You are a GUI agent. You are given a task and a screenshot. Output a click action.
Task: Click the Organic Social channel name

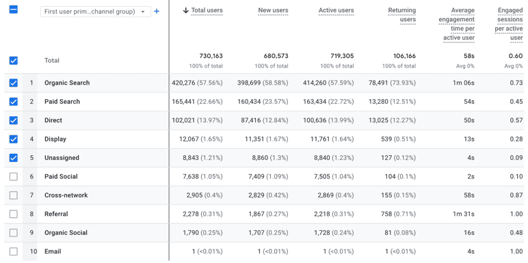66,233
